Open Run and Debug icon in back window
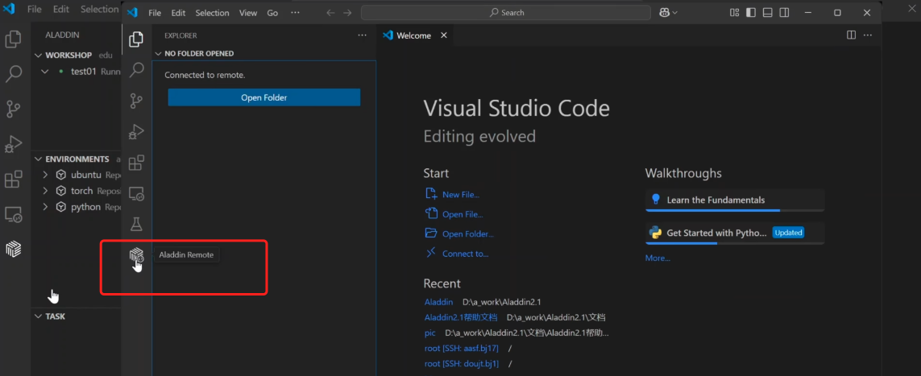 (14, 143)
